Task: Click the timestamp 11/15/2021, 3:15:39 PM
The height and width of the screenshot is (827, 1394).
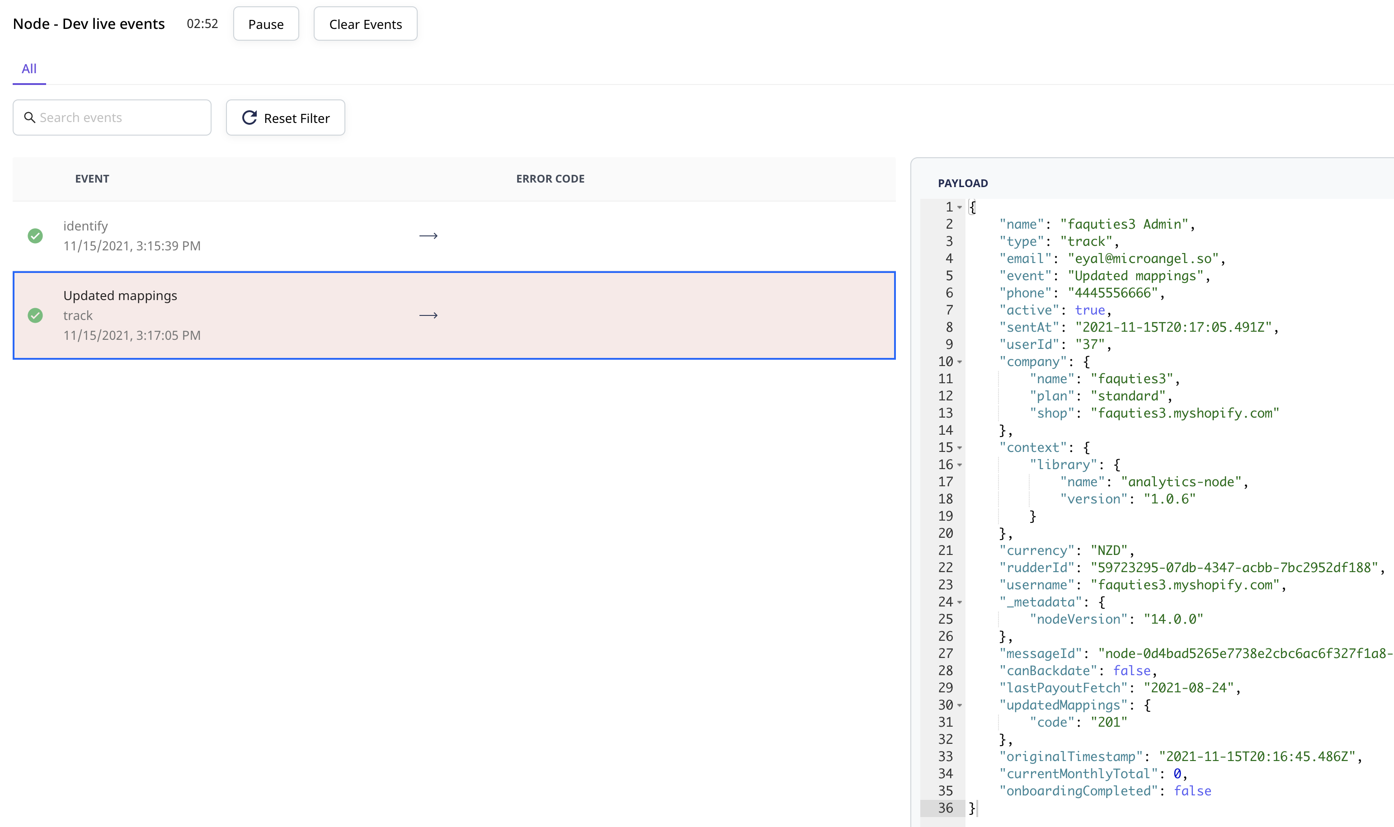Action: click(x=132, y=246)
